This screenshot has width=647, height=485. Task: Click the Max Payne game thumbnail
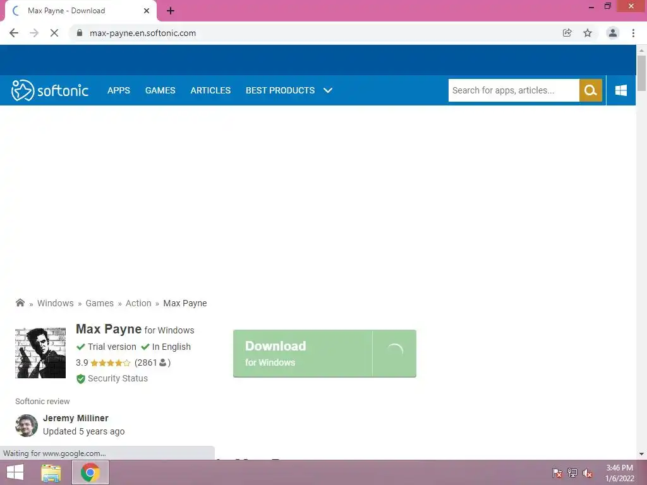[x=40, y=353]
